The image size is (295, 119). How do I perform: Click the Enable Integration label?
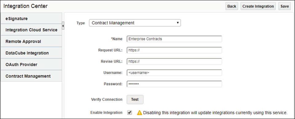(x=106, y=113)
